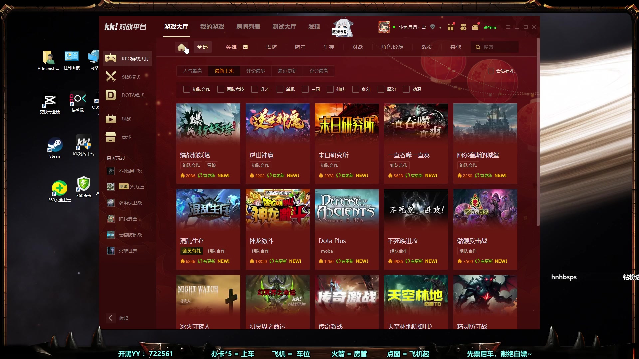Click the home icon in category bar
Image resolution: width=639 pixels, height=359 pixels.
tap(181, 47)
